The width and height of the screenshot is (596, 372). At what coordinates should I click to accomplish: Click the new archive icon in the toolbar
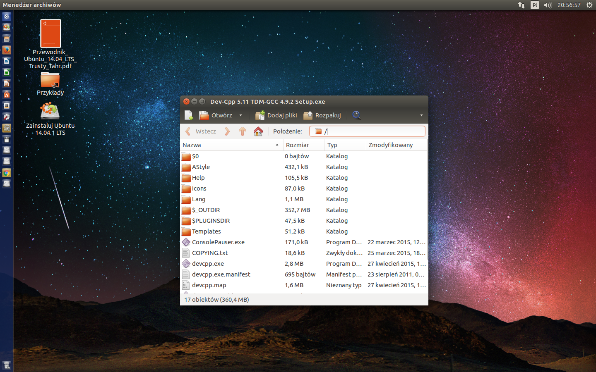coord(188,115)
